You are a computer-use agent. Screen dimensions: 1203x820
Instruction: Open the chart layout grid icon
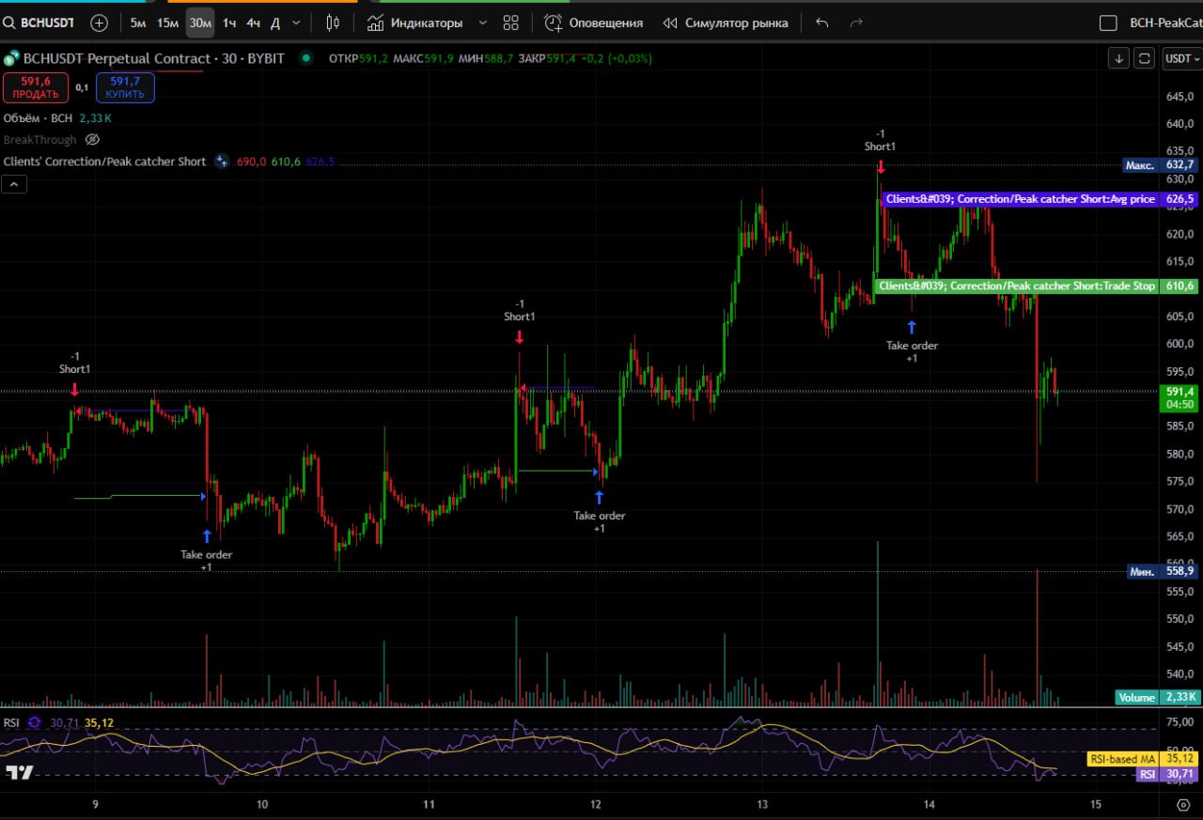[511, 23]
